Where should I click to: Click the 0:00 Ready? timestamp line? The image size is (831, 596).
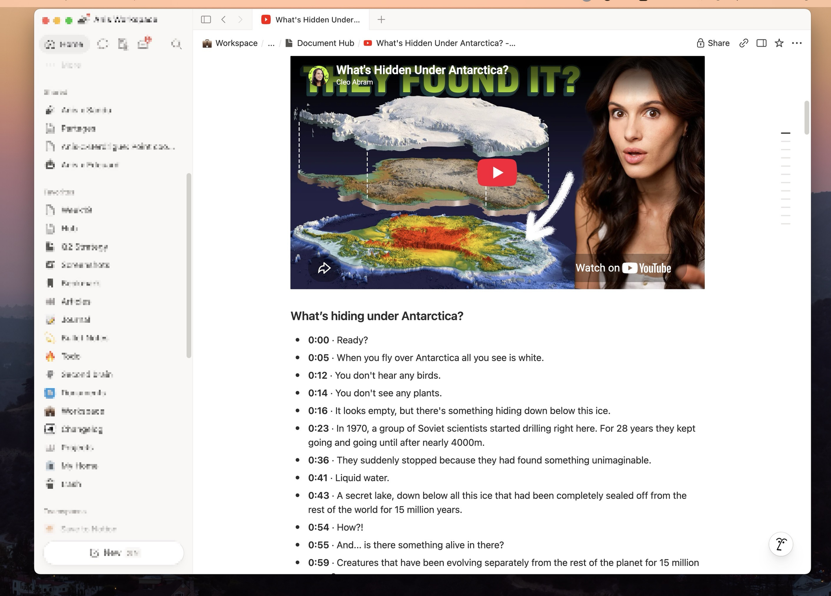(338, 340)
